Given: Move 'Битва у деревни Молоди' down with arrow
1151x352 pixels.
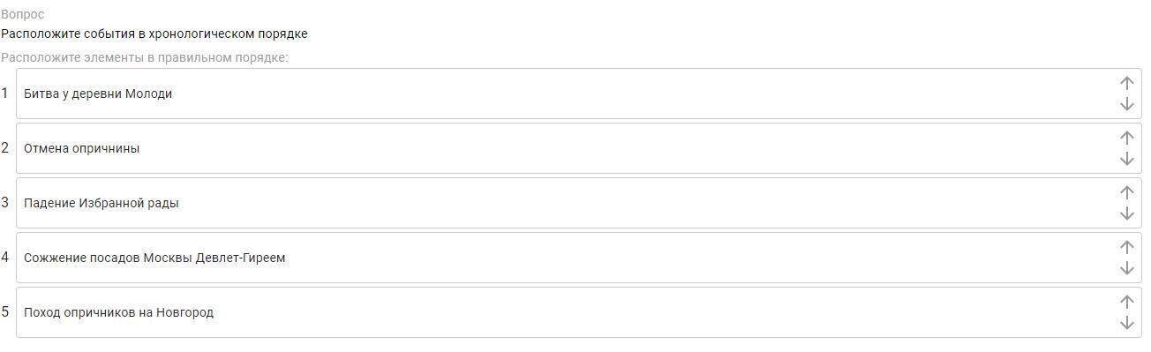Looking at the screenshot, I should [1126, 104].
